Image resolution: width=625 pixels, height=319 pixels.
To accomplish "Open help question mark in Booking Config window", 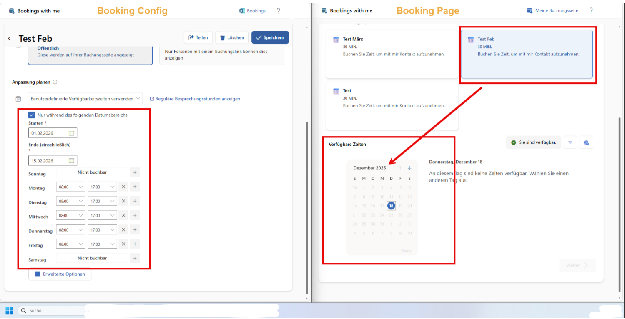I will click(279, 11).
